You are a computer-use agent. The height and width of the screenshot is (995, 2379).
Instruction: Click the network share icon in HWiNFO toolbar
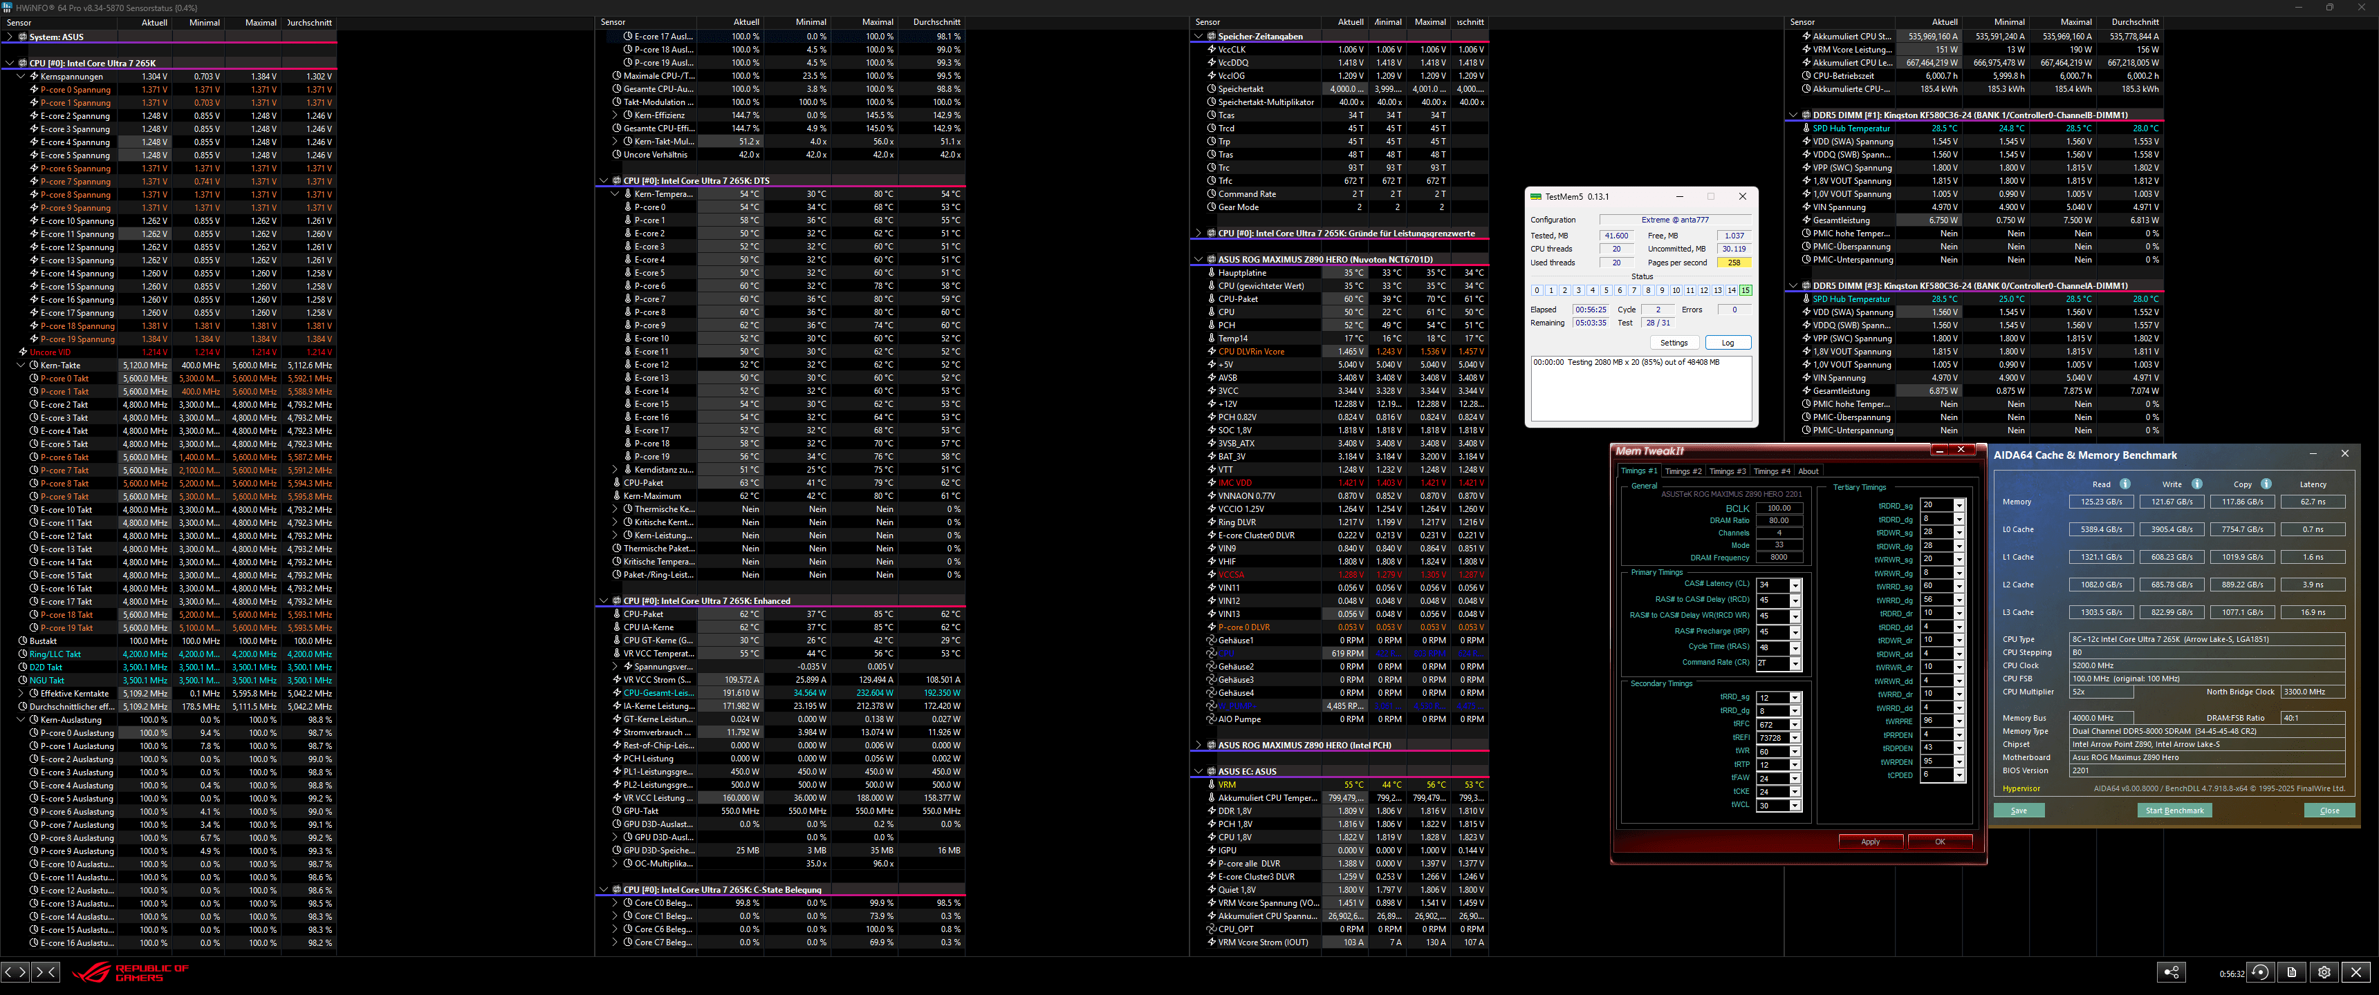(x=2172, y=972)
